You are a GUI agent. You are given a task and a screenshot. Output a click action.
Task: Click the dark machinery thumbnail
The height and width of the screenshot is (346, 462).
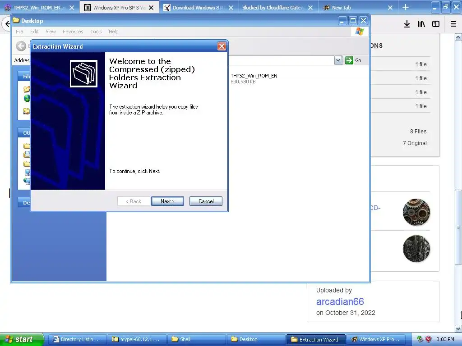(416, 249)
